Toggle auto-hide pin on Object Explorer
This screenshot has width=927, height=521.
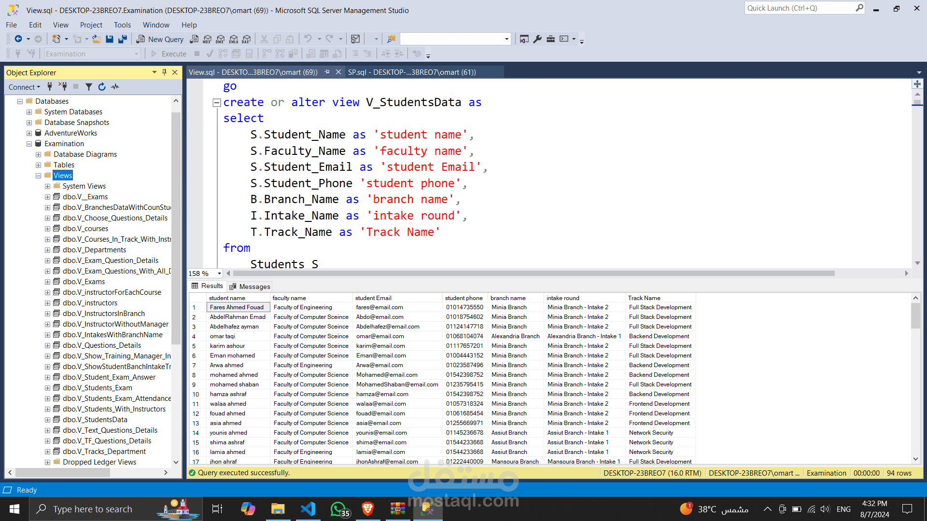164,72
